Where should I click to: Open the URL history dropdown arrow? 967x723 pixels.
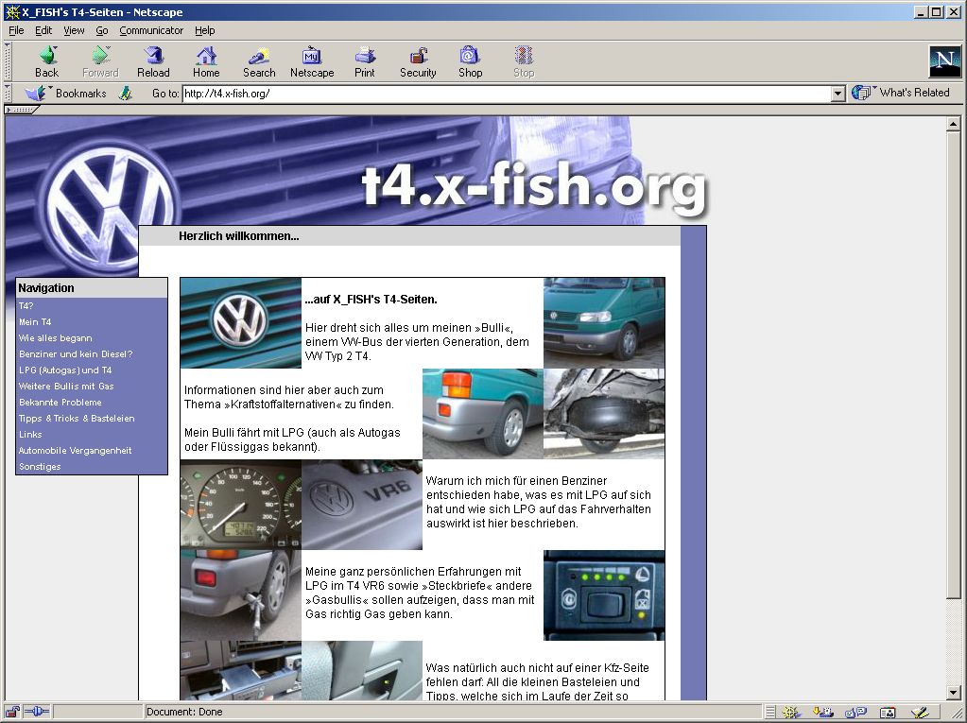[x=837, y=94]
